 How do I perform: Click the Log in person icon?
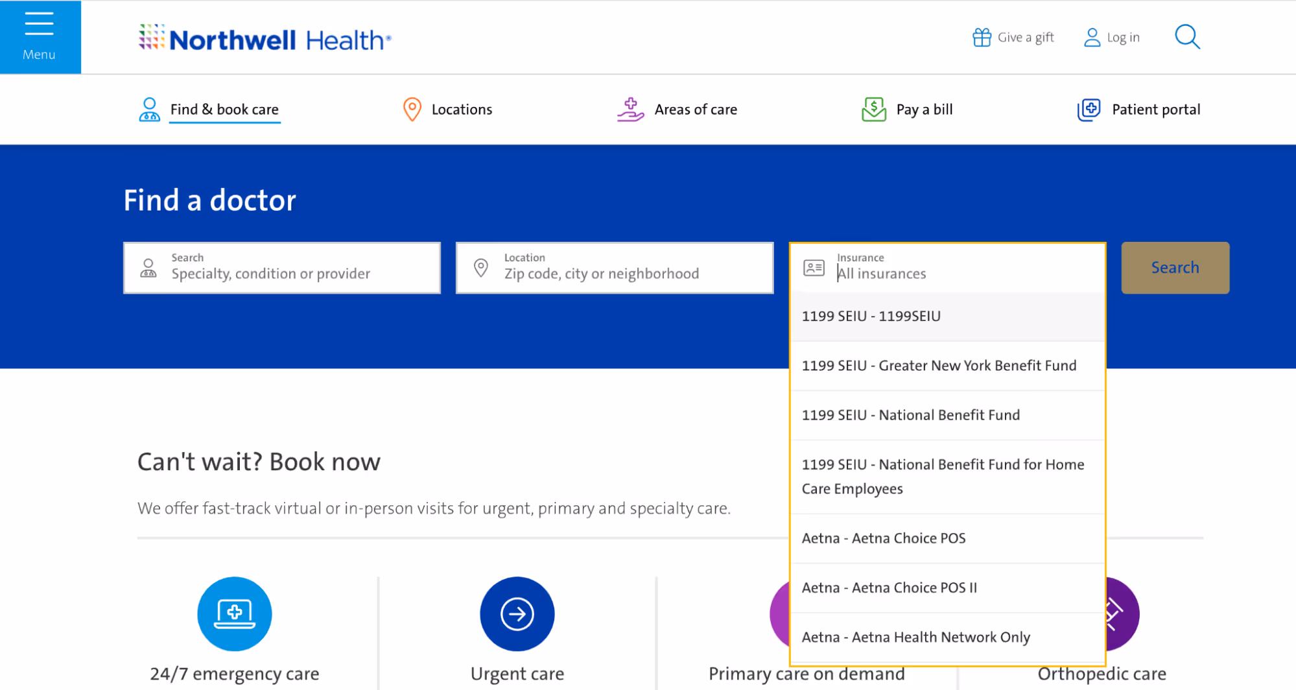tap(1091, 38)
